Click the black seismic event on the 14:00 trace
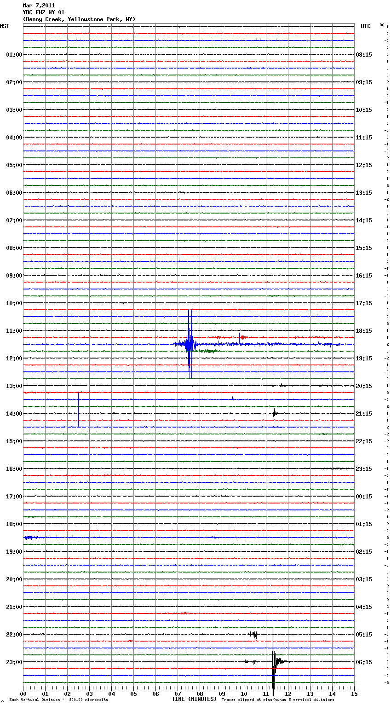The width and height of the screenshot is (391, 706). point(274,413)
